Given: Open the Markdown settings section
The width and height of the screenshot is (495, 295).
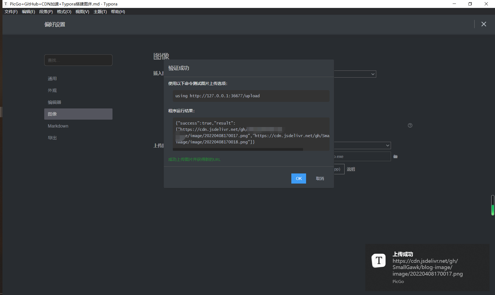Looking at the screenshot, I should 58,126.
